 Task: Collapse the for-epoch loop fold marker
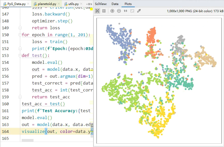pos(20,35)
